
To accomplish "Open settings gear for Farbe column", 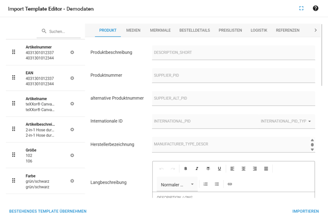I will point(72,181).
